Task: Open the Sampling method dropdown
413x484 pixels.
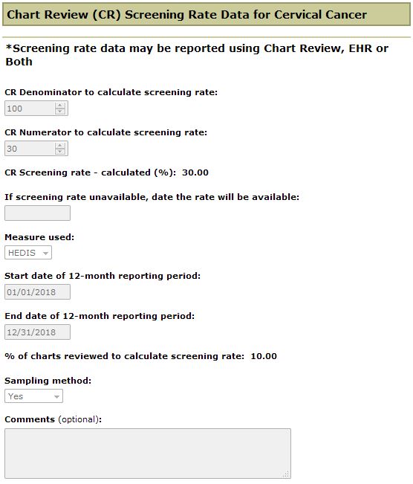Action: [x=33, y=396]
